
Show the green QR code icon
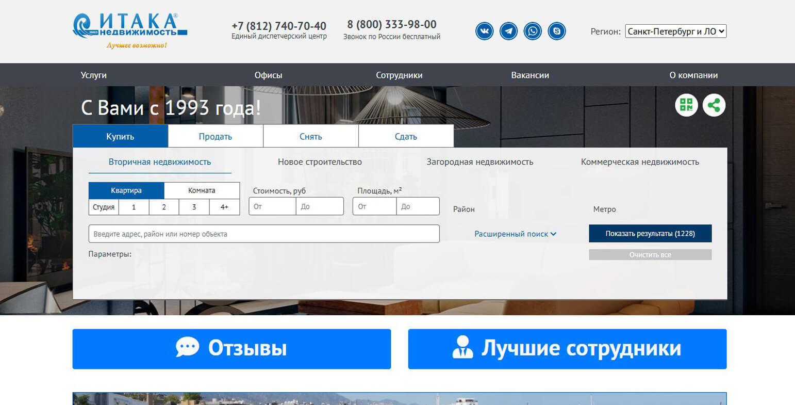coord(686,105)
